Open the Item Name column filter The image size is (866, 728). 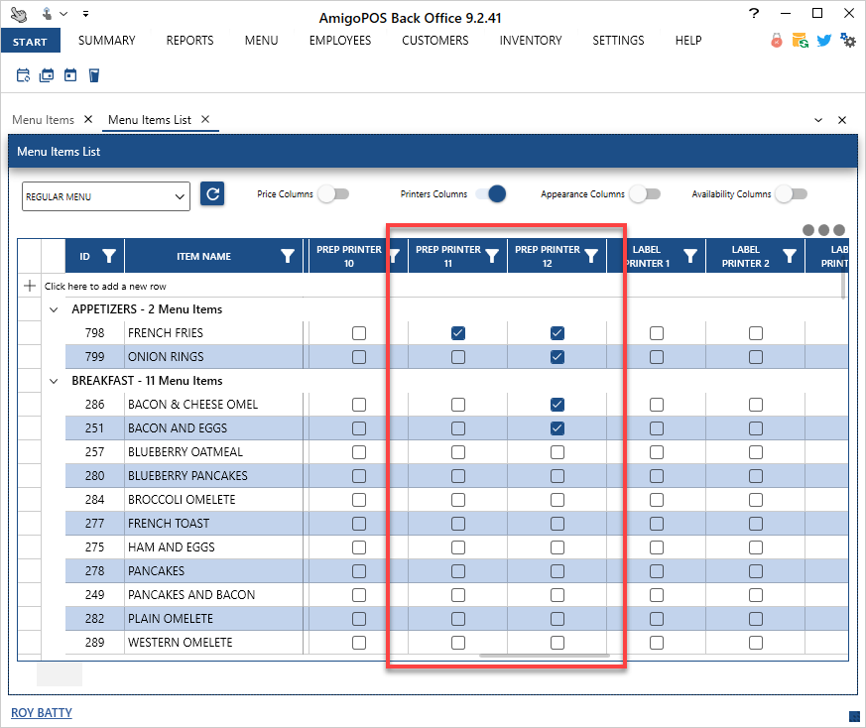pyautogui.click(x=288, y=256)
